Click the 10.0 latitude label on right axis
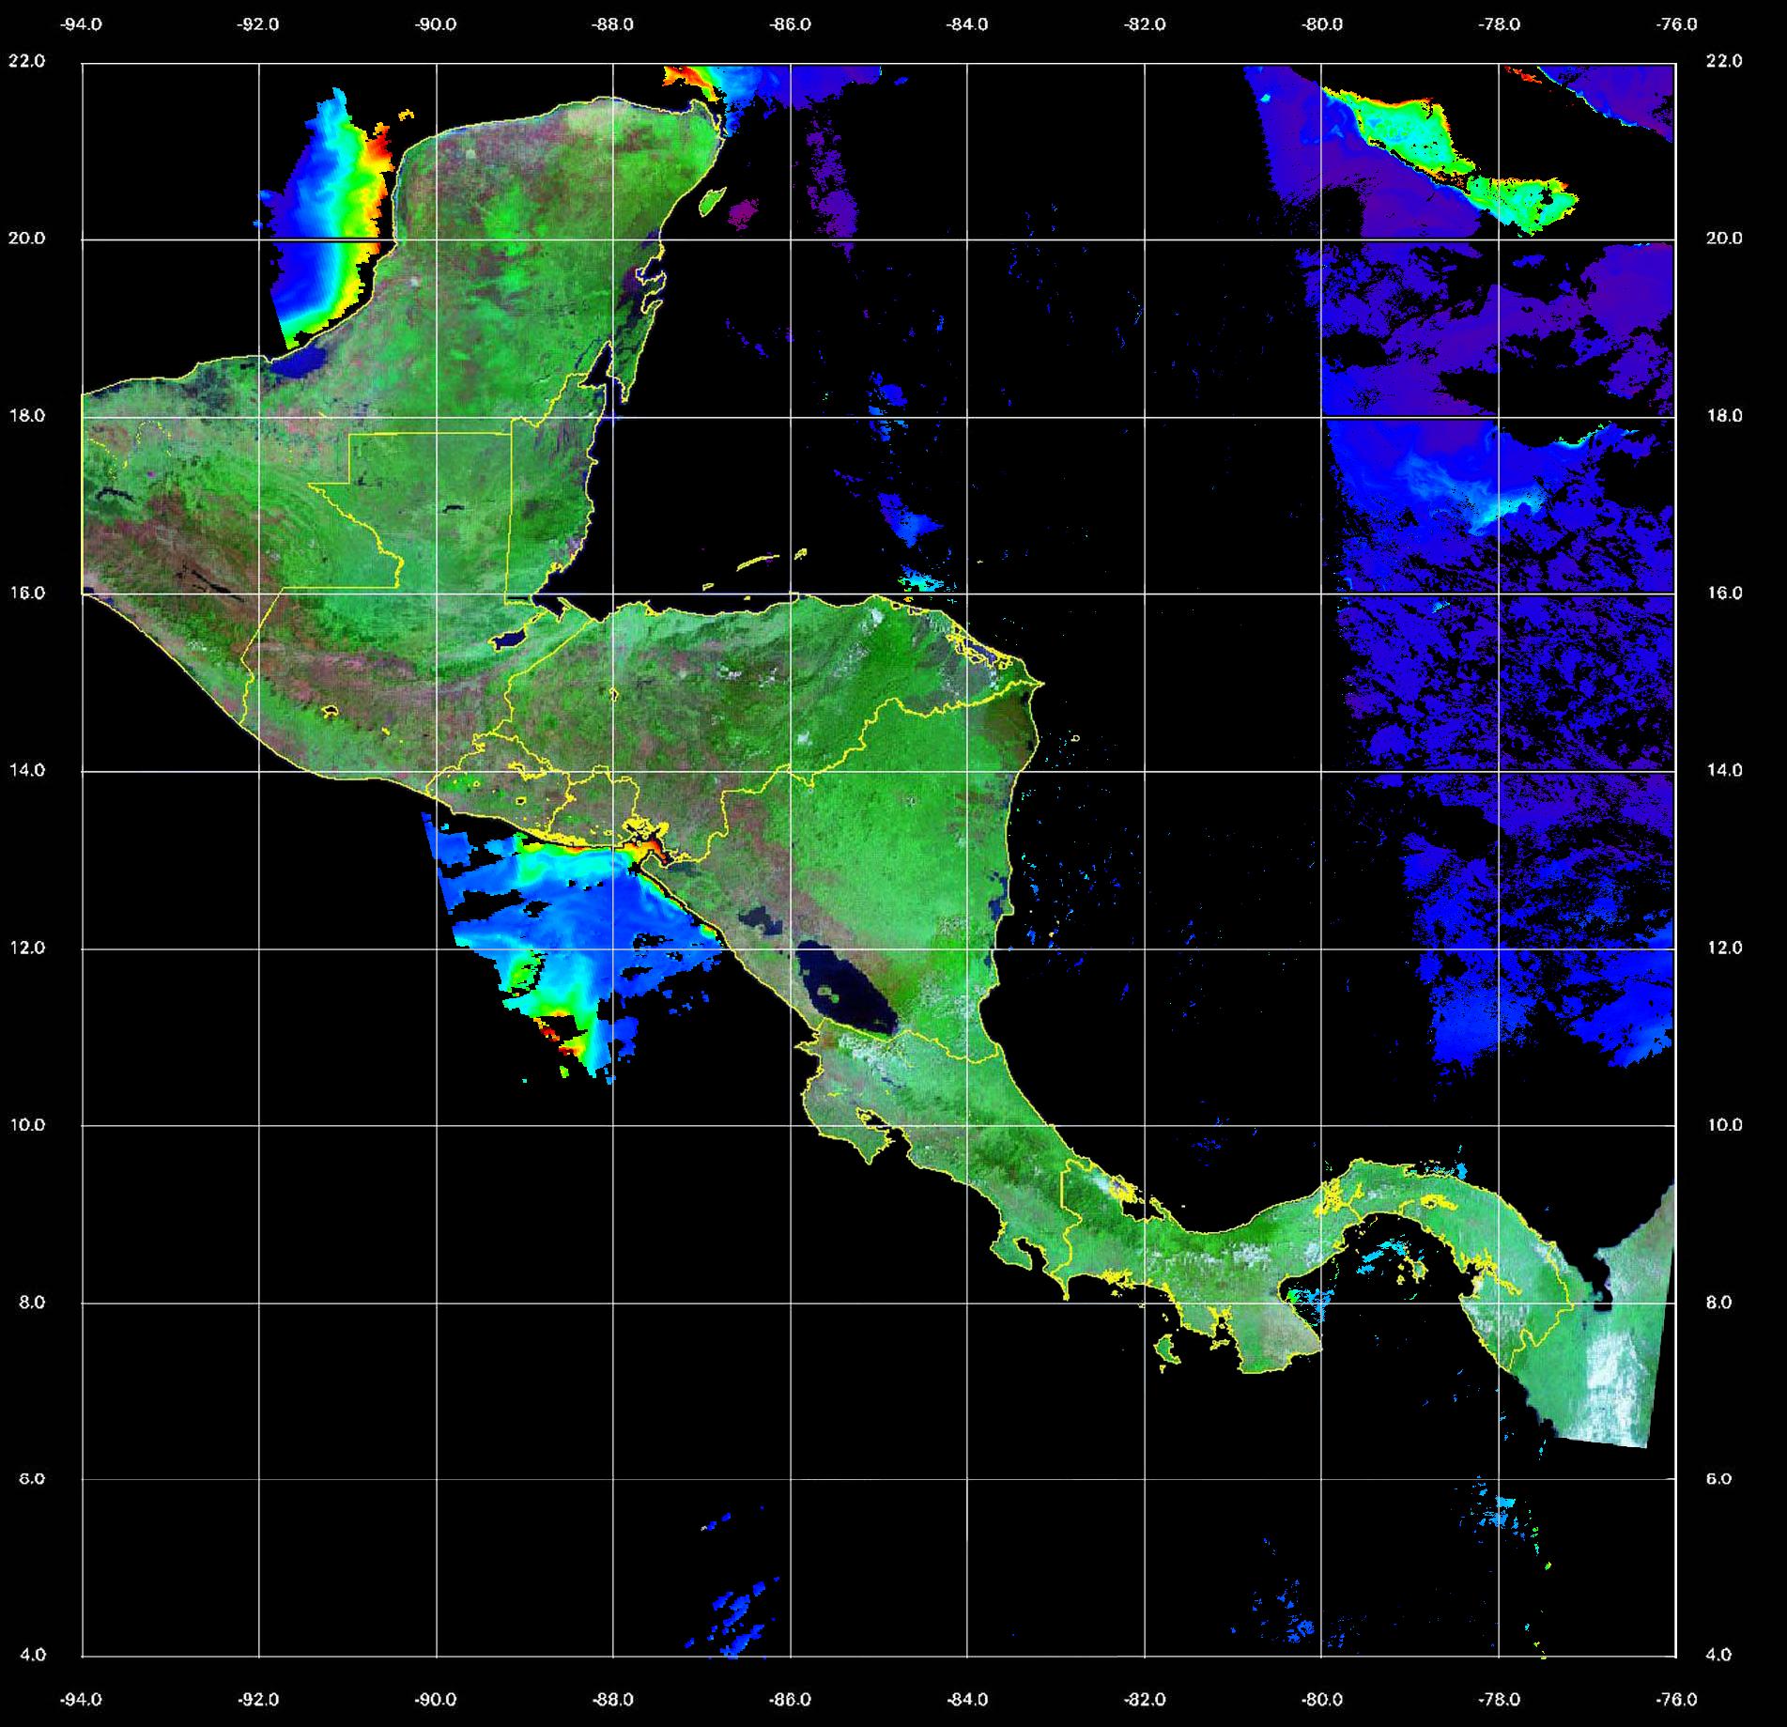 tap(1723, 1125)
